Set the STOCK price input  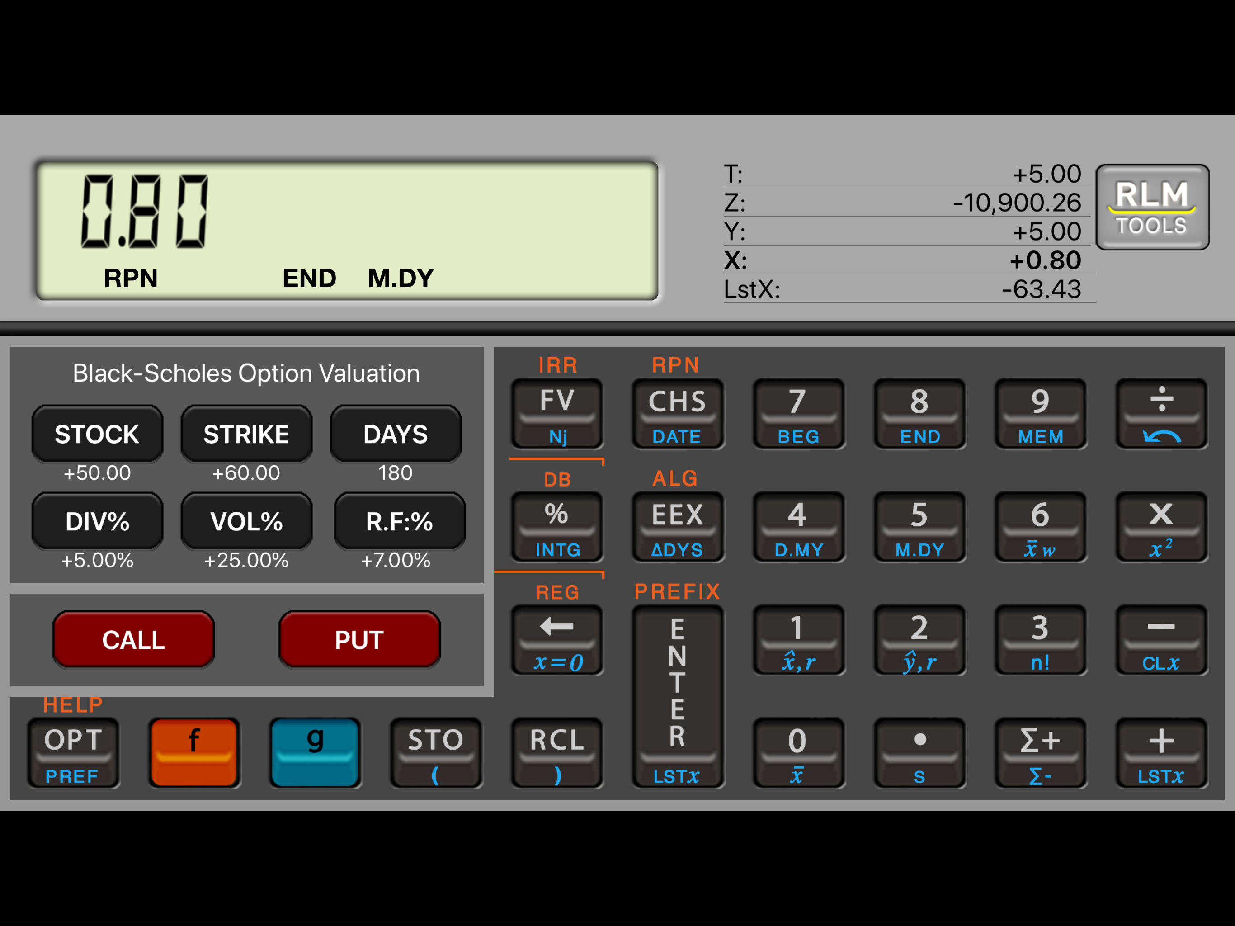point(97,434)
